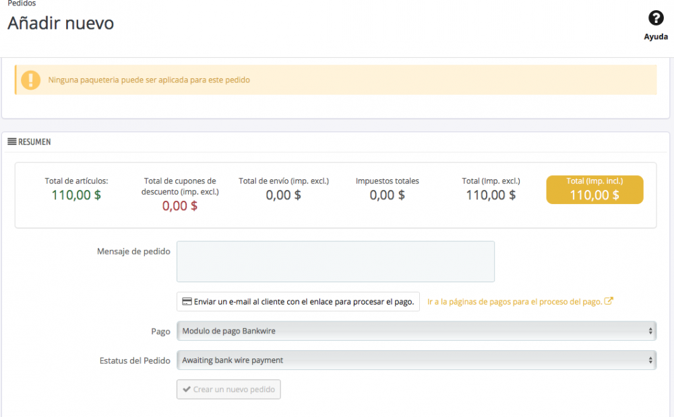Click the Ayuda question mark icon
Screen dimensions: 674x417
(656, 18)
